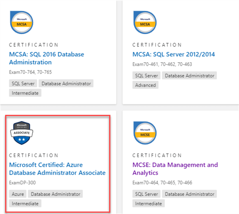This screenshot has width=239, height=214.
Task: Click the MCSA badge on SQL Server 2012/2014 card
Action: pyautogui.click(x=145, y=22)
